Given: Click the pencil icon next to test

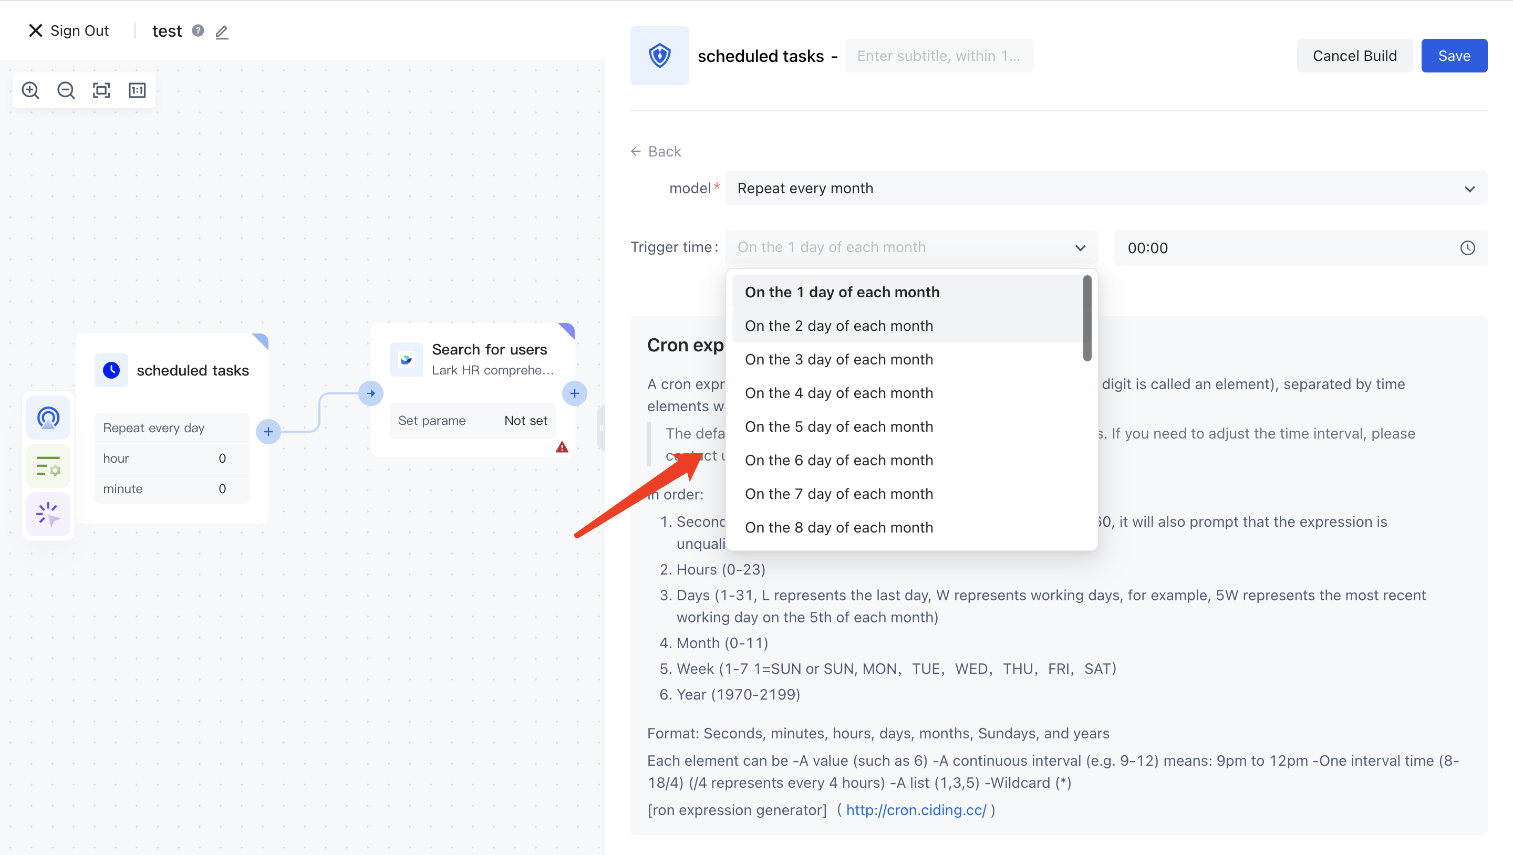Looking at the screenshot, I should (221, 32).
